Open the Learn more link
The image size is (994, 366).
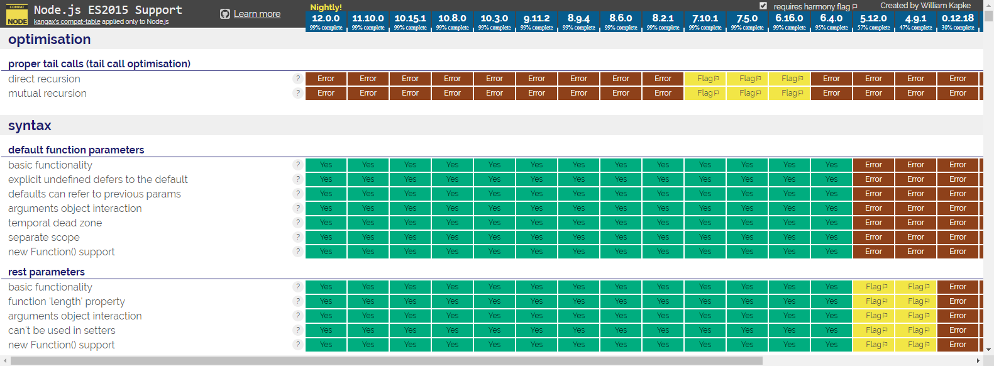(257, 14)
